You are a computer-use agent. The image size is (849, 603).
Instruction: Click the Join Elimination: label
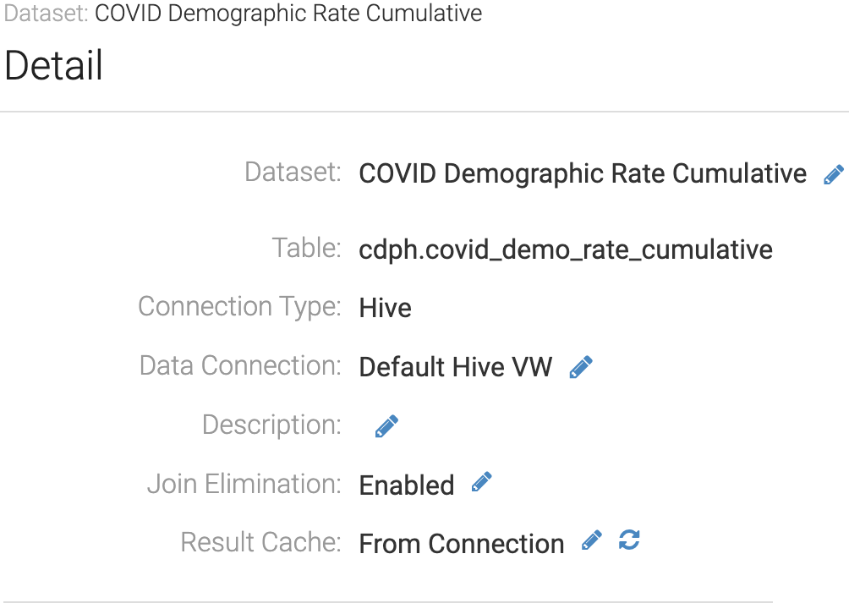click(x=244, y=484)
